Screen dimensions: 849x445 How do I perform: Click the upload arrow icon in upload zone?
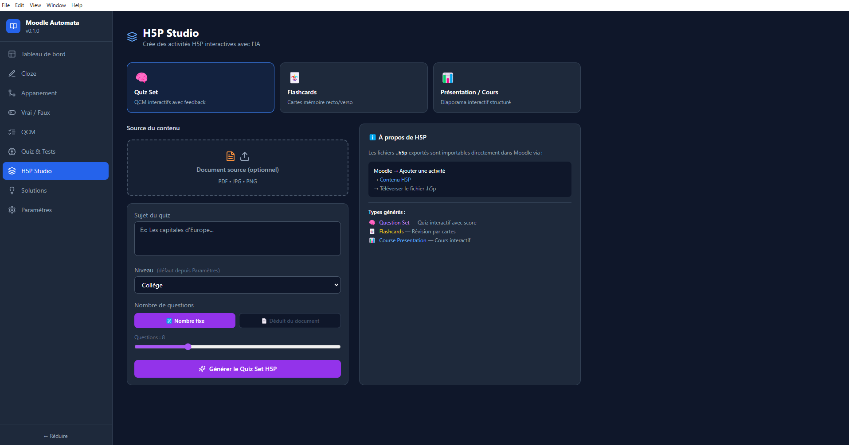(x=245, y=156)
